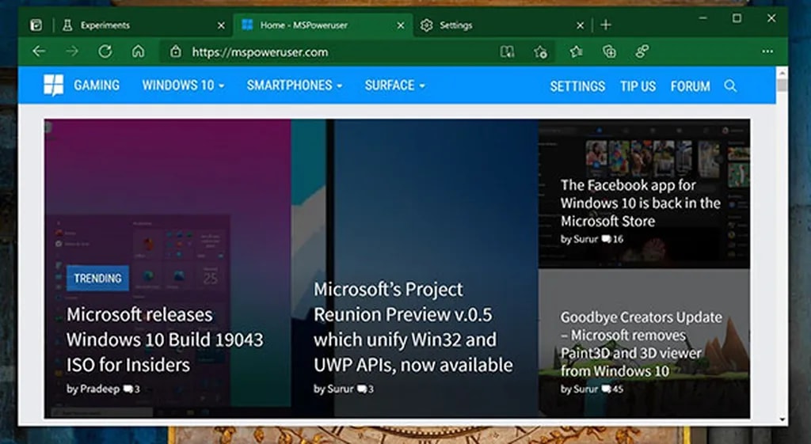Click the MSPoweruser Windows logo

pos(54,85)
